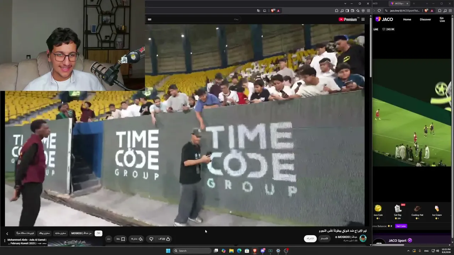
Task: Open the JACO Sport channel name
Action: pyautogui.click(x=398, y=240)
